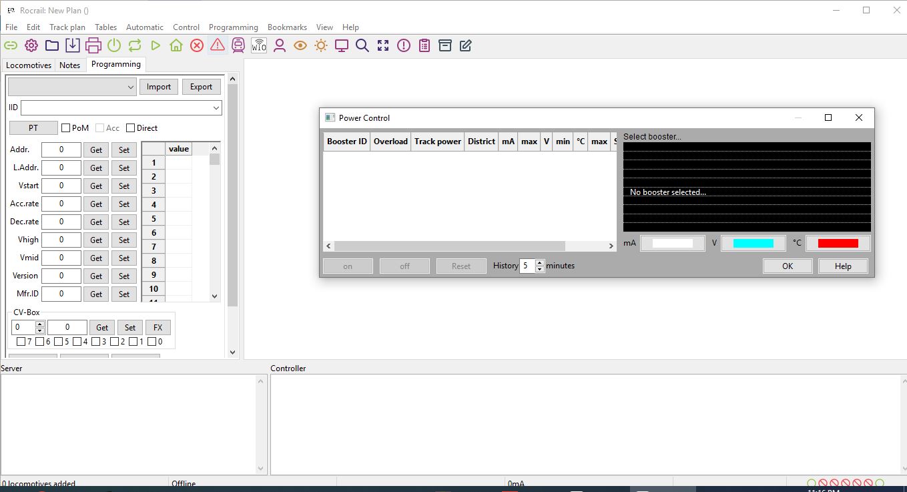Switch to the Notes tab
907x492 pixels.
(69, 65)
